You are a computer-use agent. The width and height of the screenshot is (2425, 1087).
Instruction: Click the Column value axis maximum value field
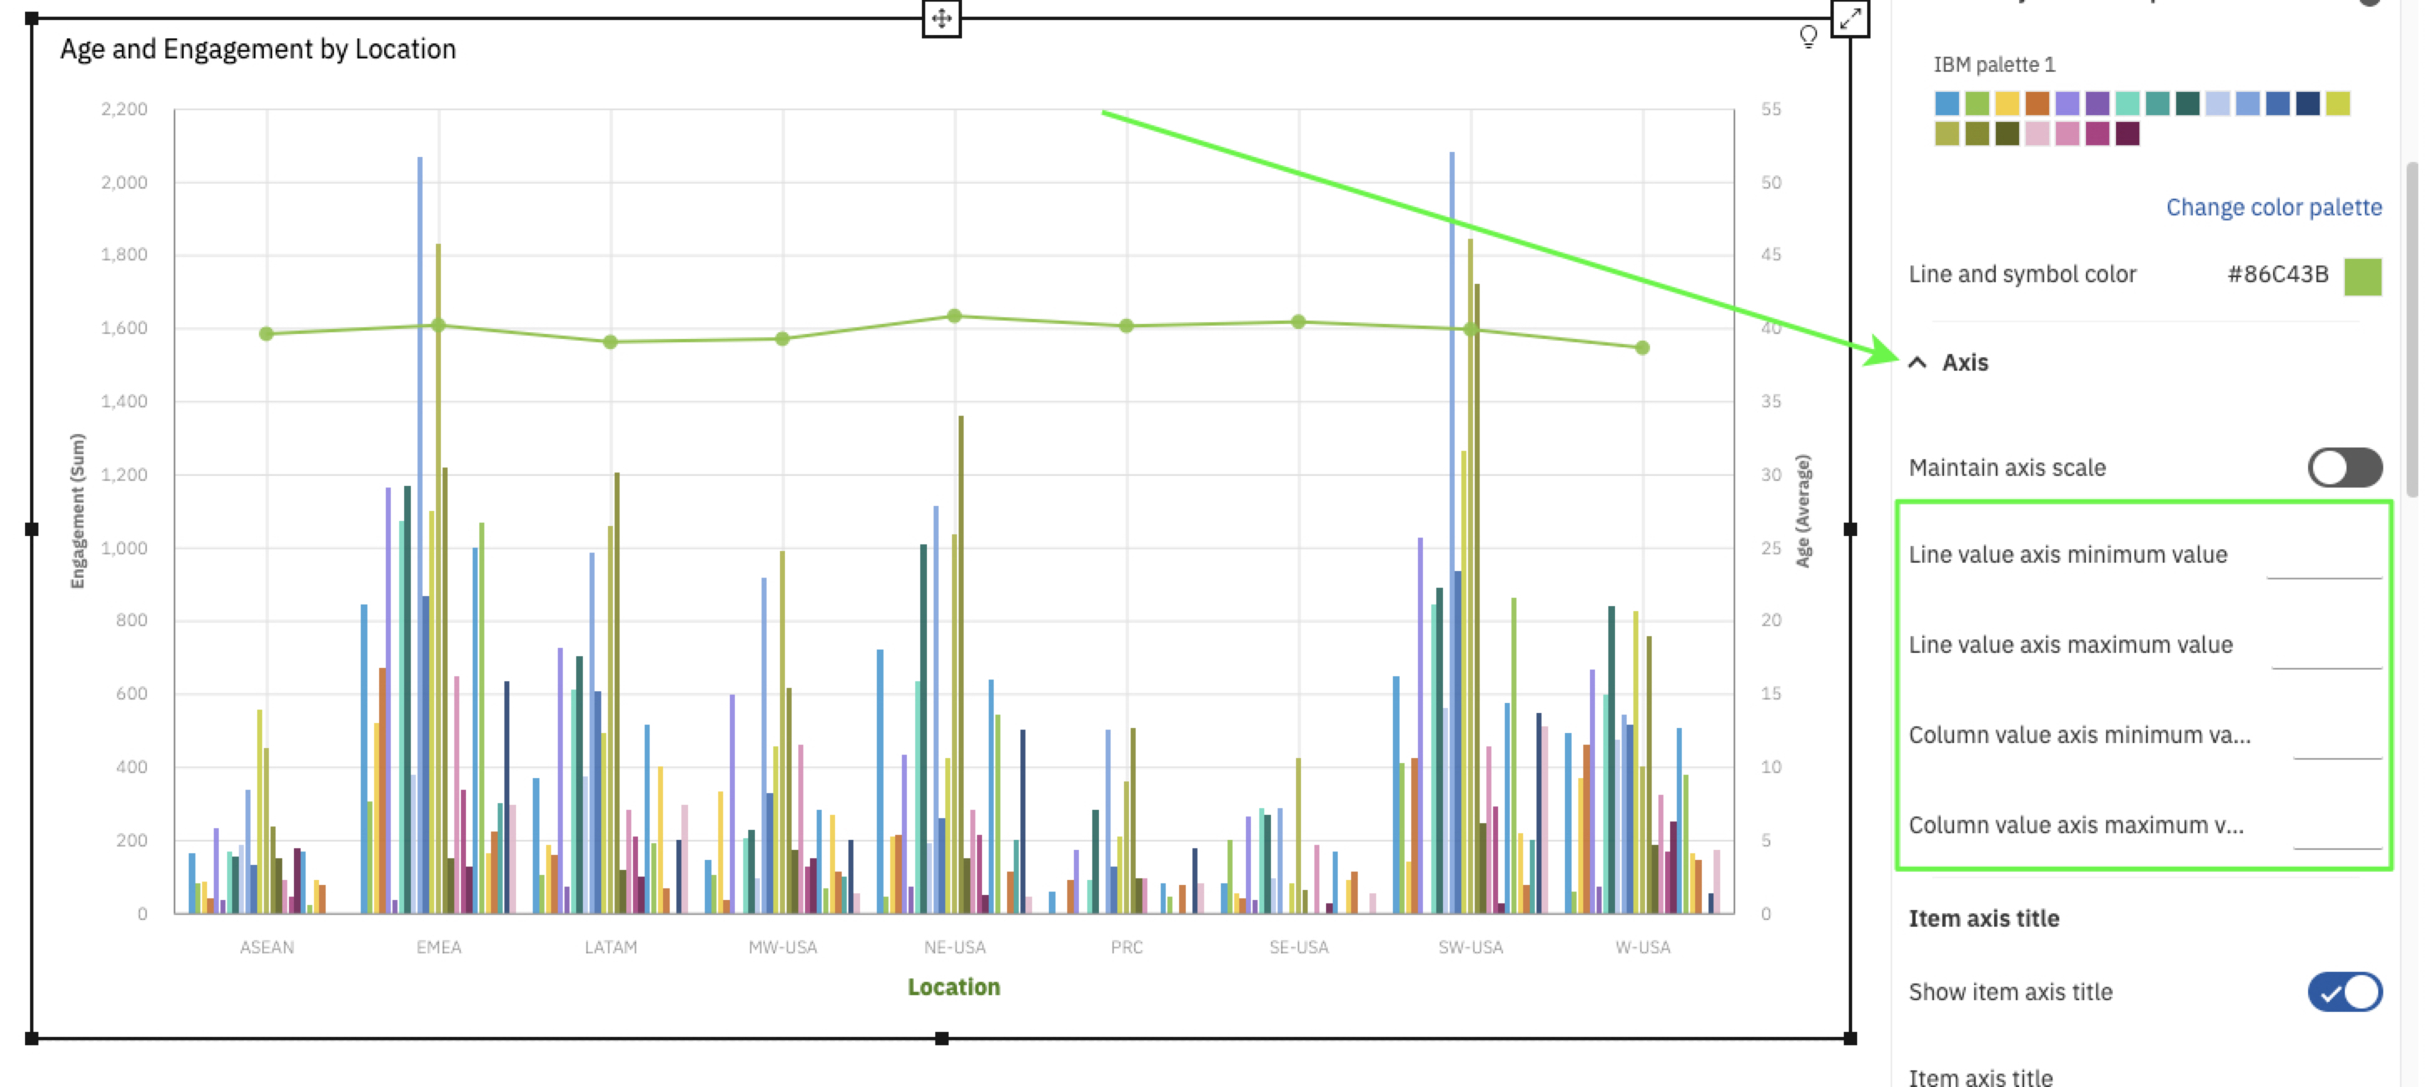2336,830
